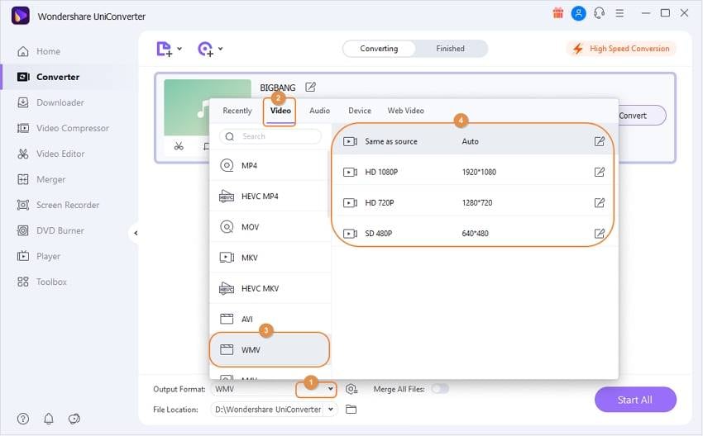Open the user account profile icon
Image resolution: width=703 pixels, height=436 pixels.
[578, 13]
